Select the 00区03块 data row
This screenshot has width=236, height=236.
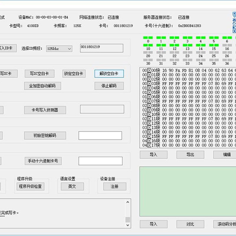189,83
